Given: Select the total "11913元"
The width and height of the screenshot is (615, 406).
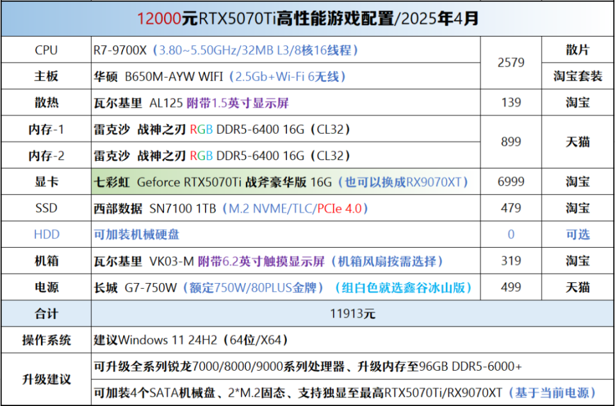Looking at the screenshot, I should point(352,314).
